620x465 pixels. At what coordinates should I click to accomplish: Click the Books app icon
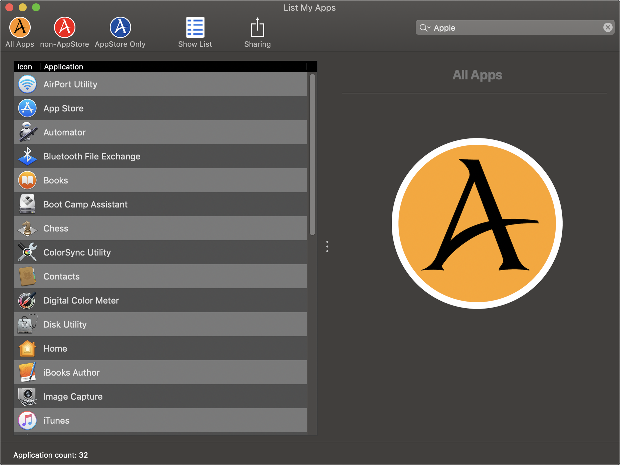[x=27, y=180]
